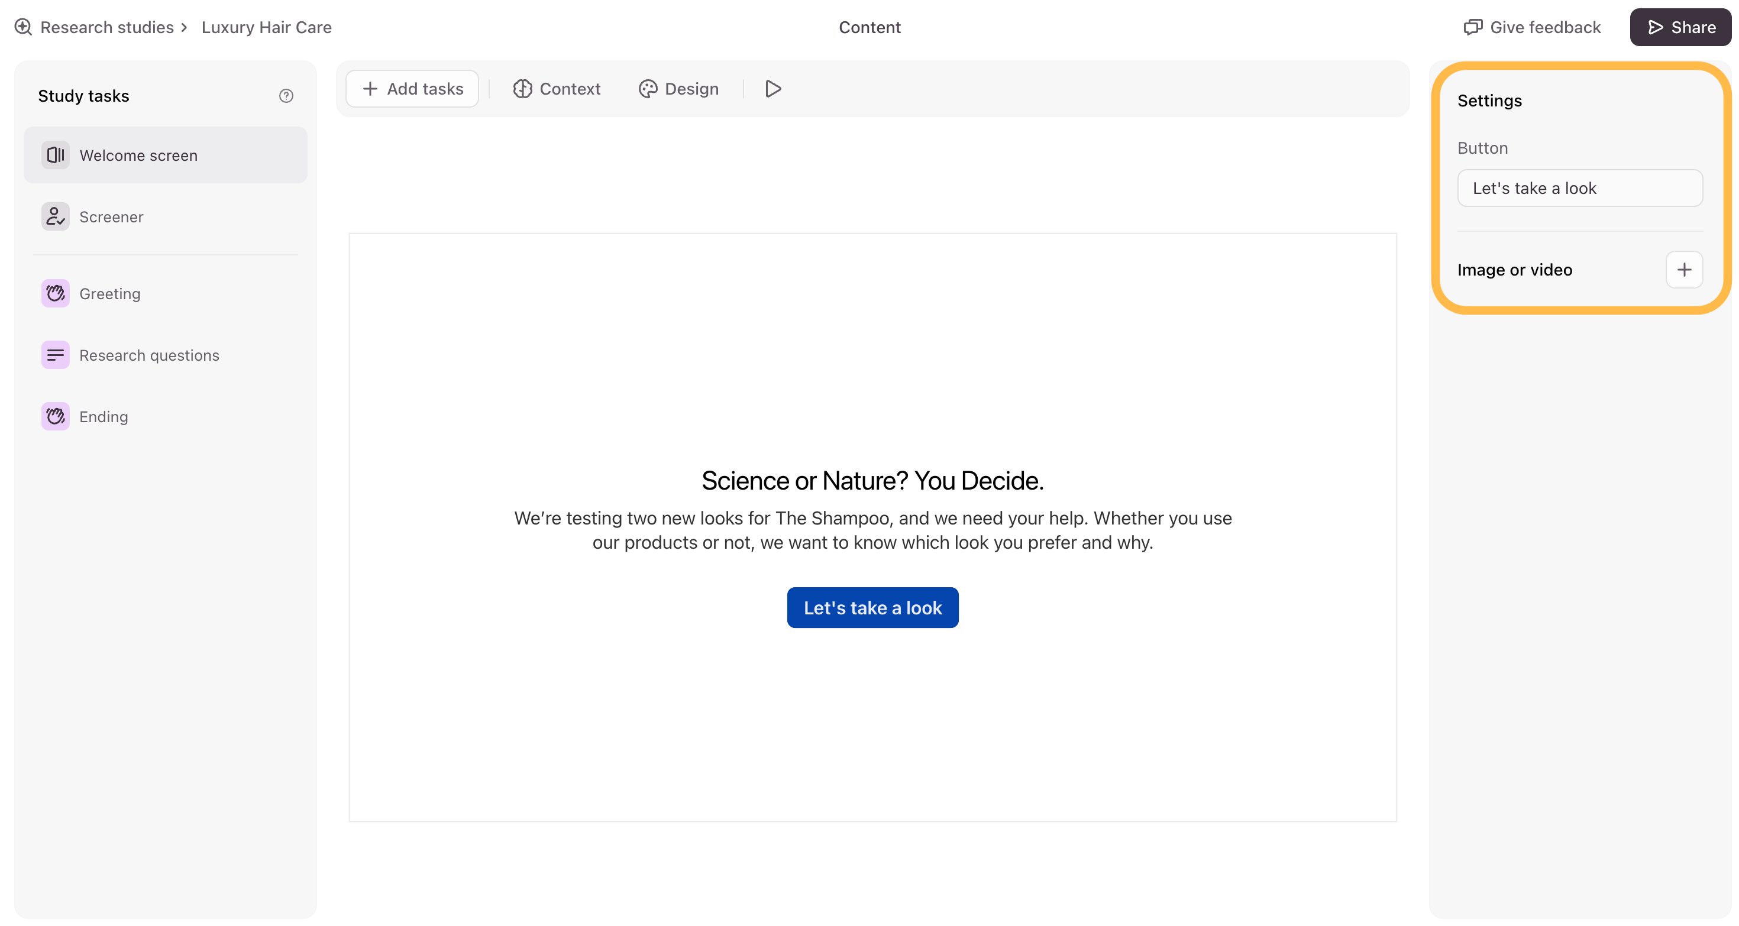Click the Button label text field

pos(1580,188)
